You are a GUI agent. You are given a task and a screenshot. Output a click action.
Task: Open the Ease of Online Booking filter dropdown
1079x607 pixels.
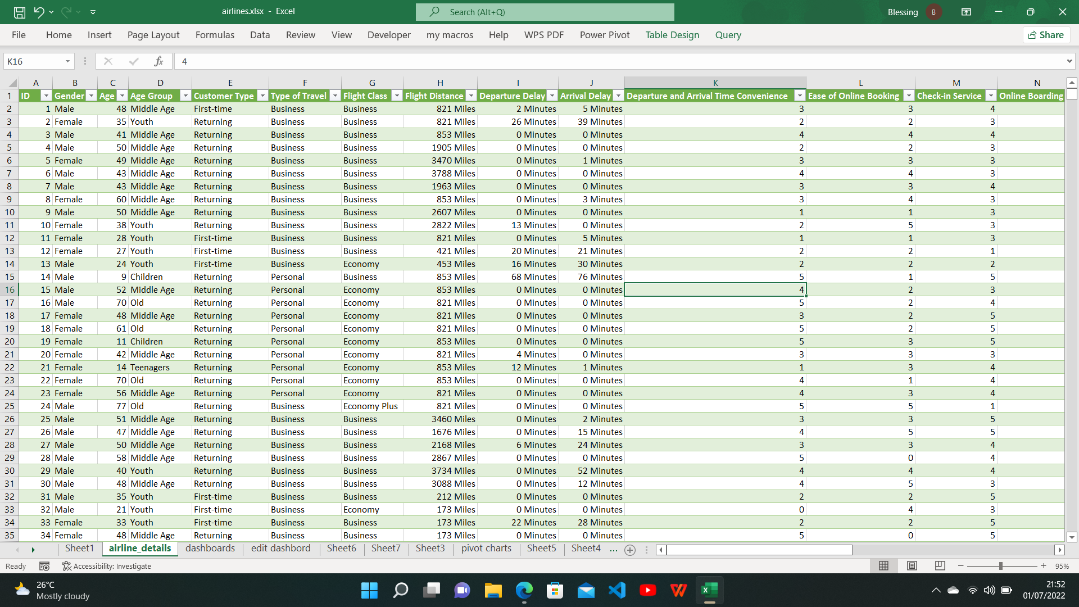coord(908,96)
